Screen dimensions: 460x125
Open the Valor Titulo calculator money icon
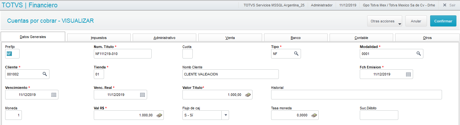[248, 95]
